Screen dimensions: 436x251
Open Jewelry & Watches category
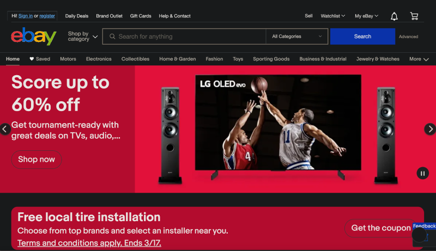pyautogui.click(x=378, y=59)
